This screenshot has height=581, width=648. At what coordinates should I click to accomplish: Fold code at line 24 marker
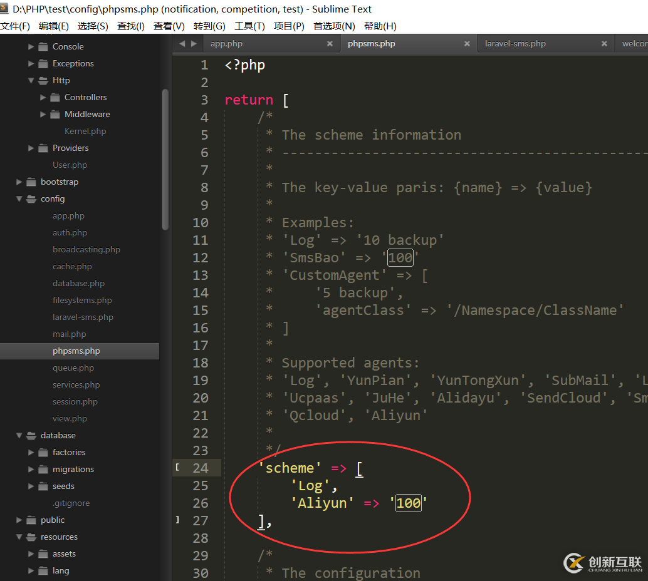click(177, 468)
